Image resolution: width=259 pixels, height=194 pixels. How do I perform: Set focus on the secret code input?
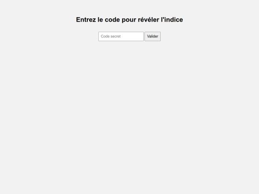pyautogui.click(x=121, y=36)
